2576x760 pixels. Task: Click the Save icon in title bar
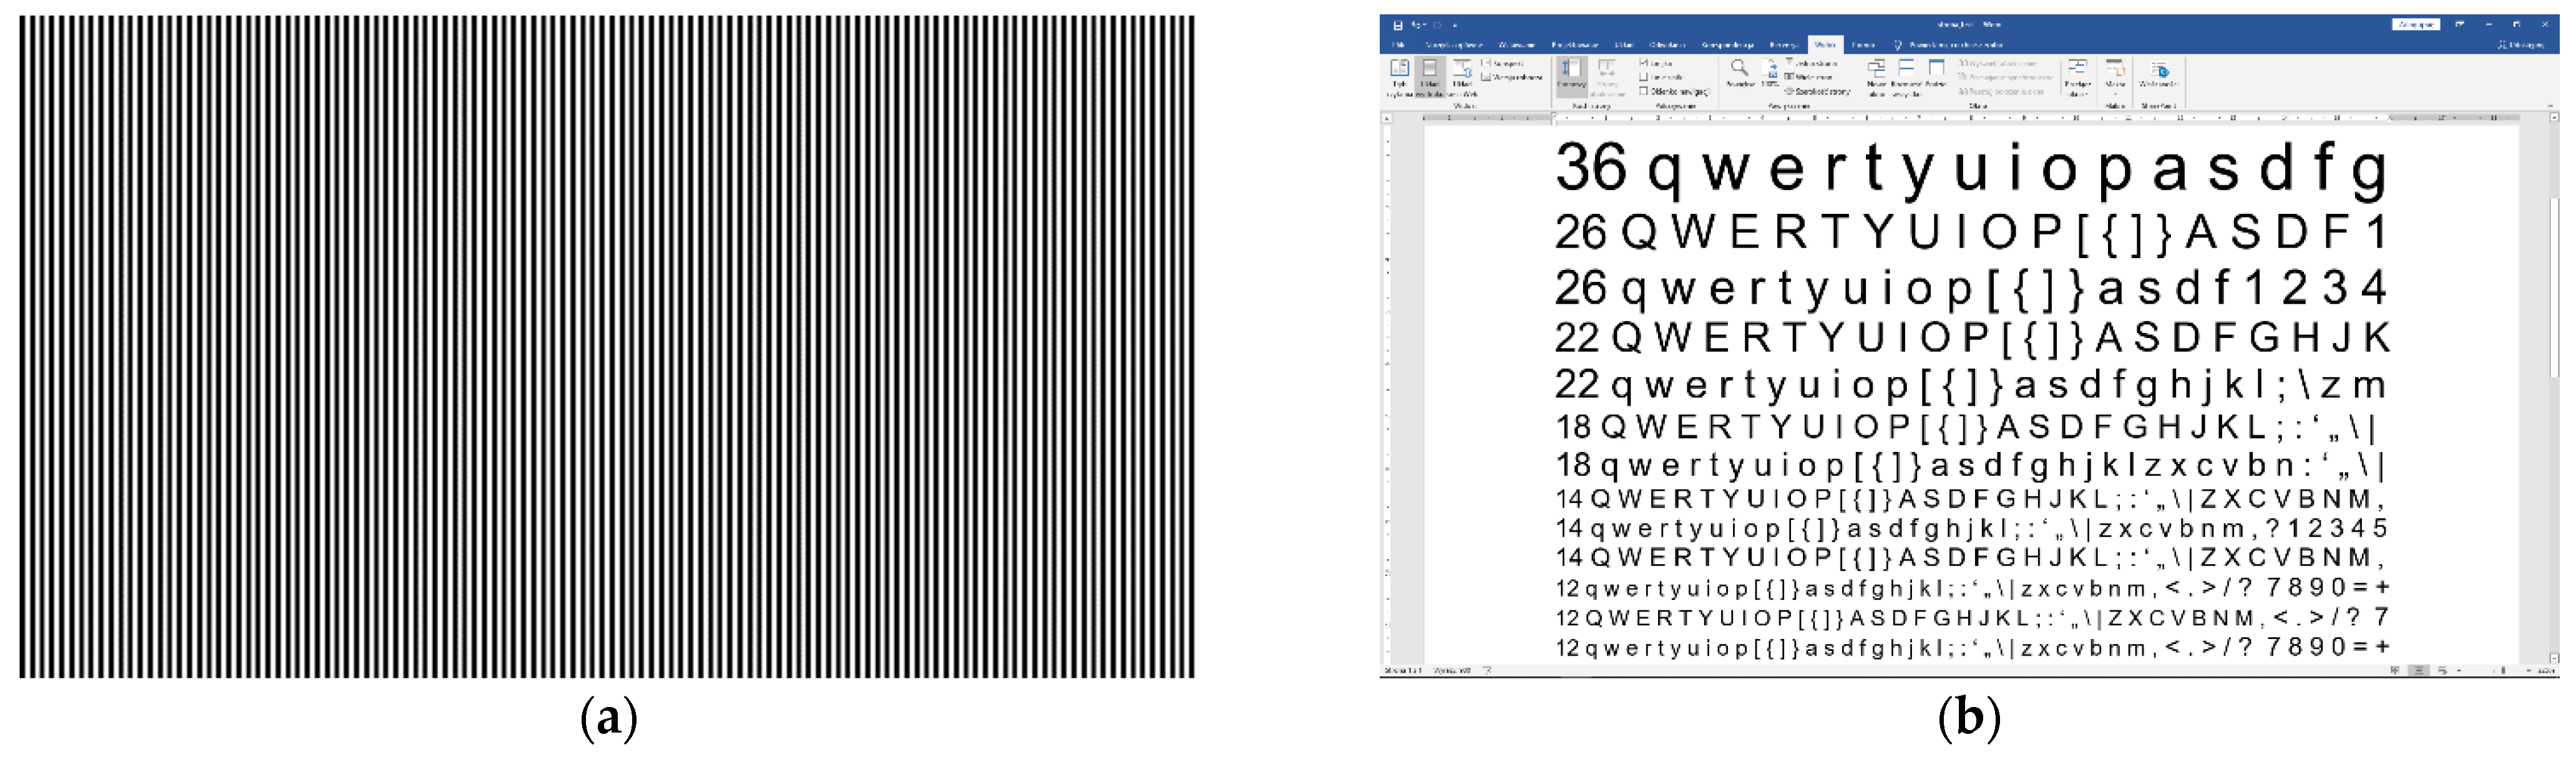(1397, 25)
